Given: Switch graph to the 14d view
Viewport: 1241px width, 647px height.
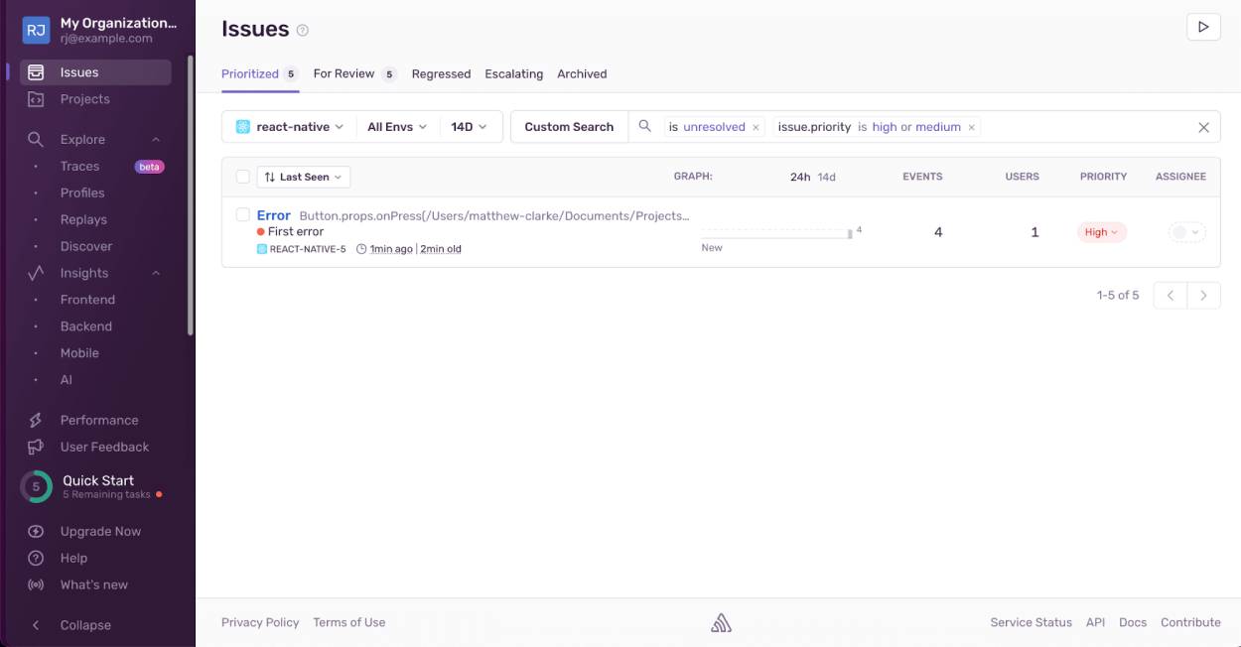Looking at the screenshot, I should (826, 177).
